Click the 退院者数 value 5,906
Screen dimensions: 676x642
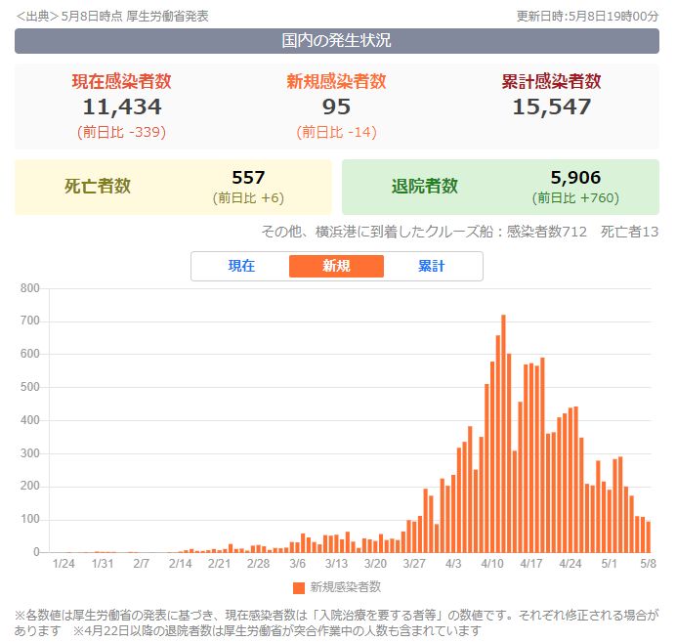click(x=575, y=178)
